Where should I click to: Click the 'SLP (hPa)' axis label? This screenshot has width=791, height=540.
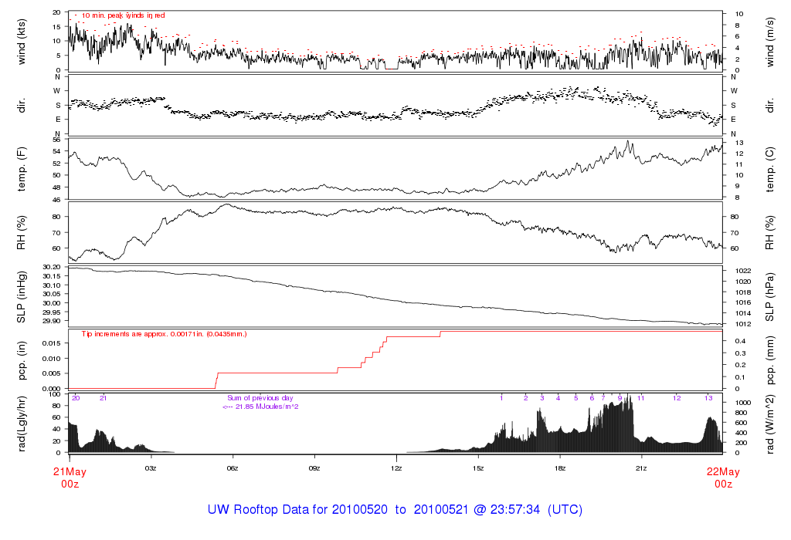pyautogui.click(x=769, y=297)
